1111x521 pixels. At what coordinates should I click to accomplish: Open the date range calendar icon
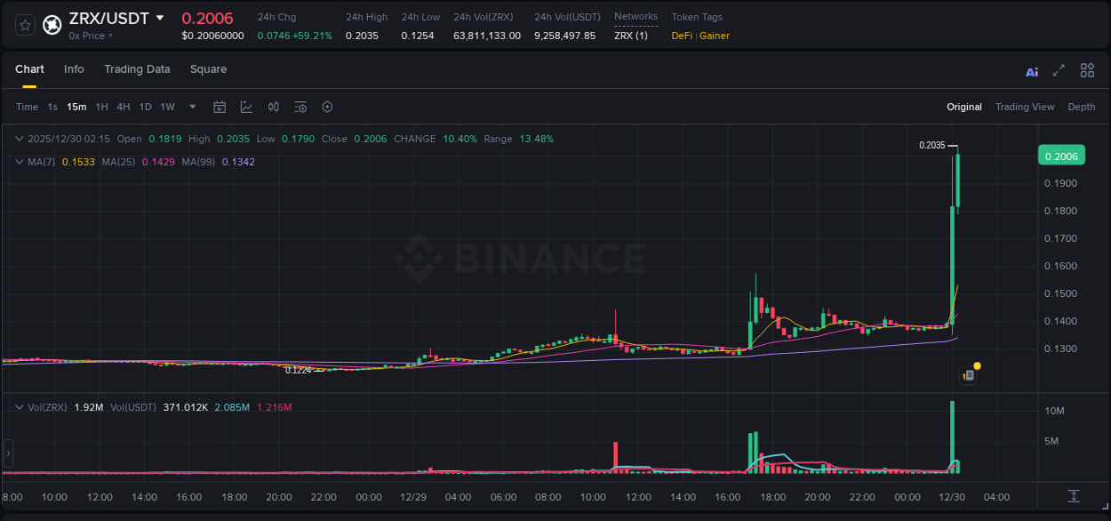pyautogui.click(x=220, y=107)
